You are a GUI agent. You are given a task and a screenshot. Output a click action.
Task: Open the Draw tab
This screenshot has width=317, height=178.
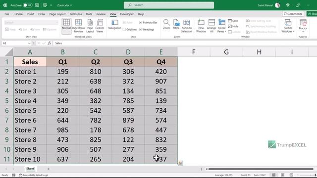click(x=42, y=14)
